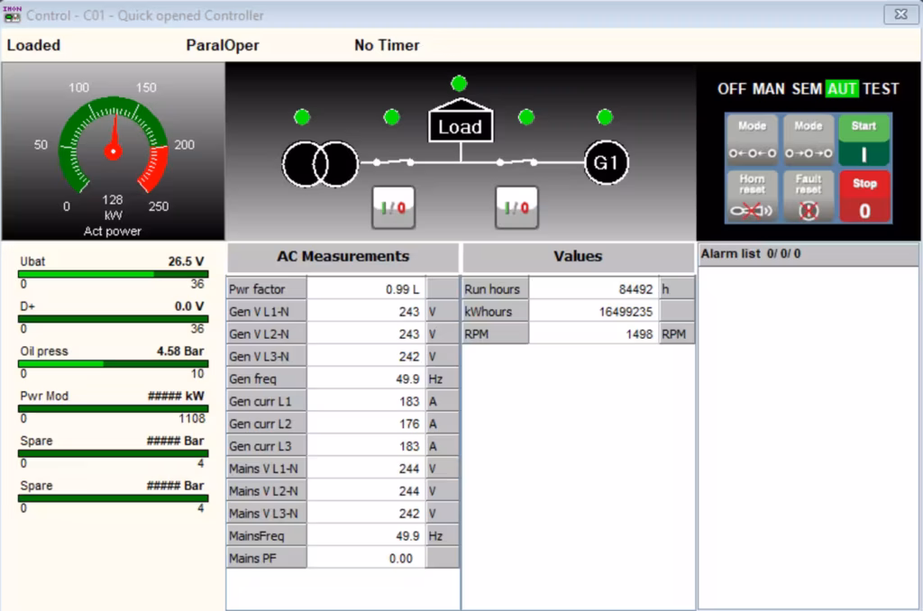
Task: Click the Values header
Action: click(x=578, y=257)
